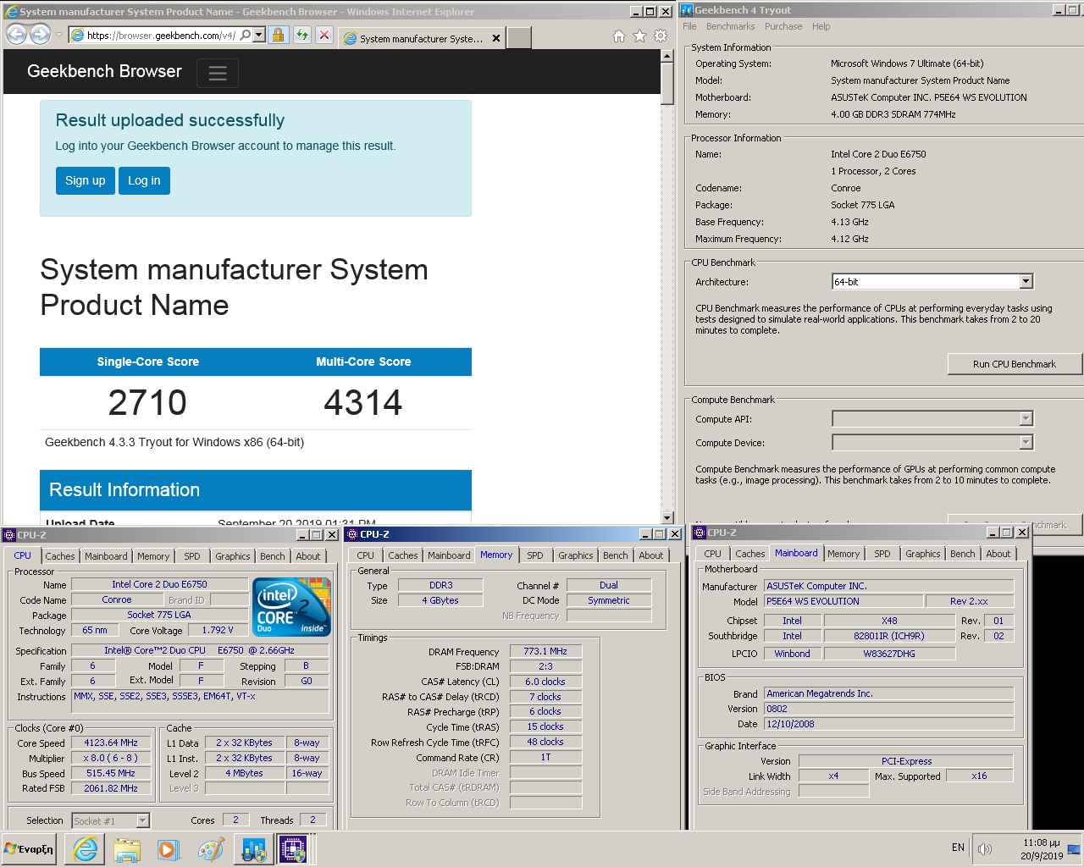Click Core Speed value 4123.64 MHz
Screen dimensions: 1084x867
coord(111,743)
